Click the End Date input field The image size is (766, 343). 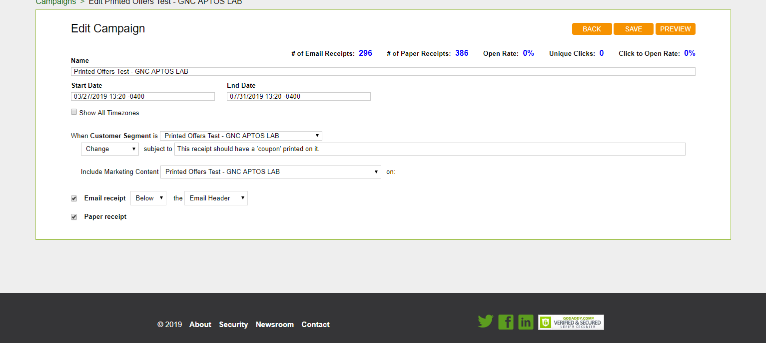pyautogui.click(x=299, y=96)
